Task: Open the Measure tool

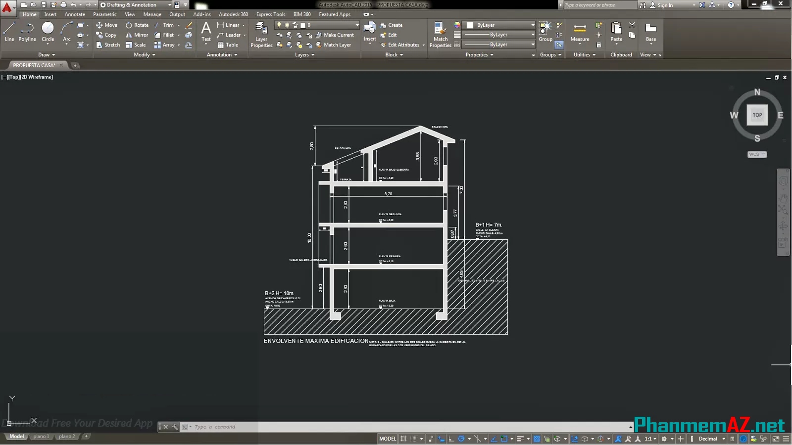Action: [579, 32]
